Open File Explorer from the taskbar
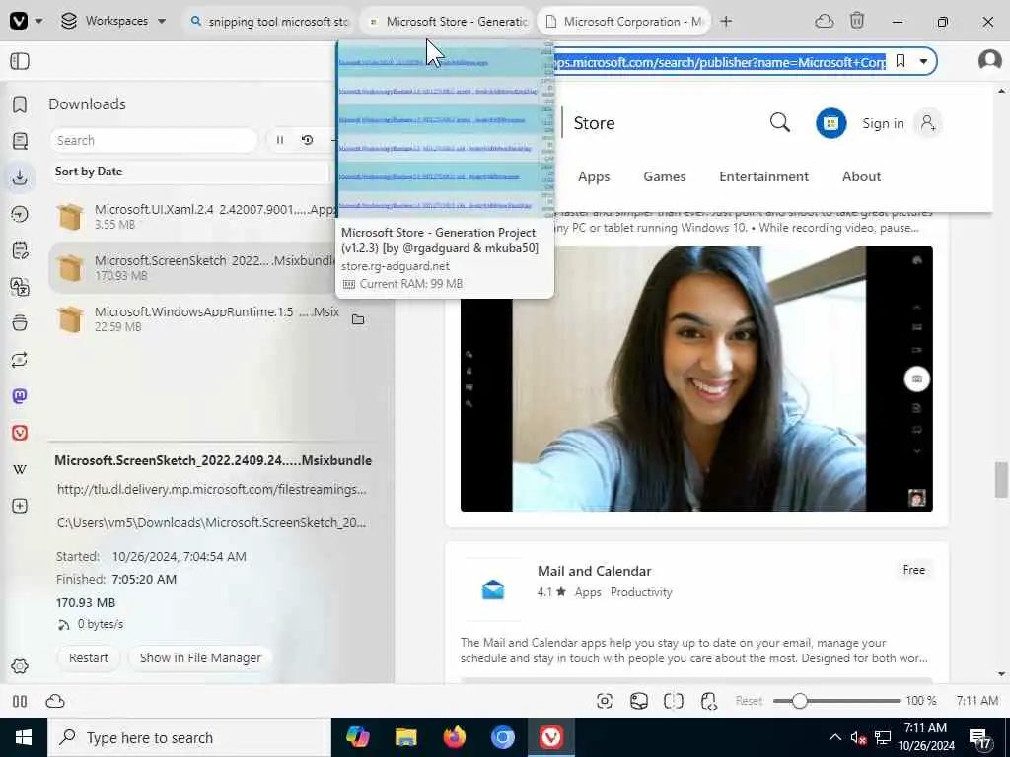Viewport: 1010px width, 757px height. tap(405, 737)
